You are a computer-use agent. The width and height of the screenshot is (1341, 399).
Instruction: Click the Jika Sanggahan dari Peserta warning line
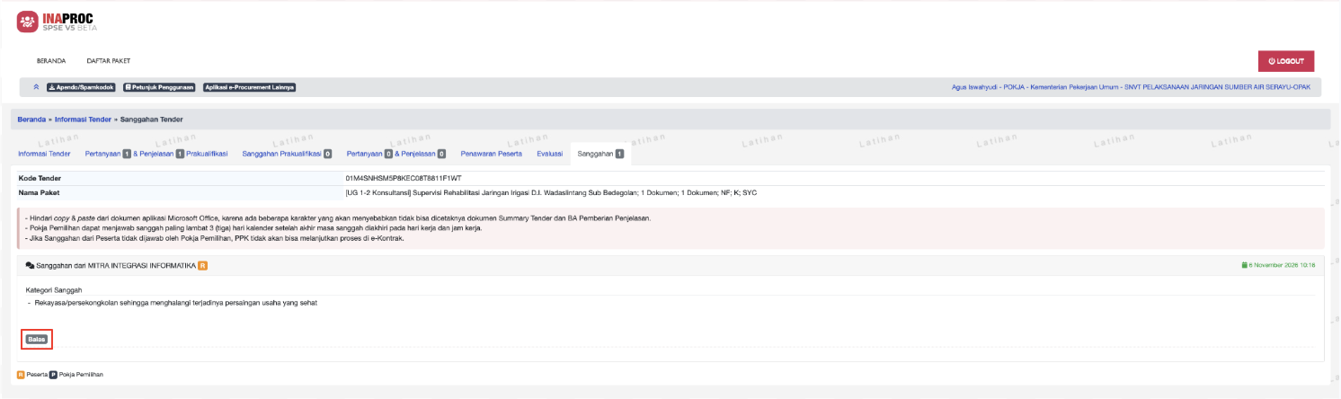(215, 238)
